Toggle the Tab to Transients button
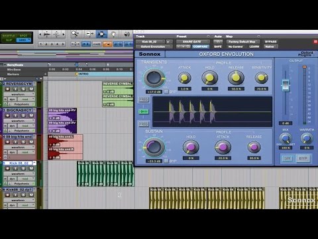Image resolution: width=318 pixels, height=239 pixels. (x=86, y=44)
